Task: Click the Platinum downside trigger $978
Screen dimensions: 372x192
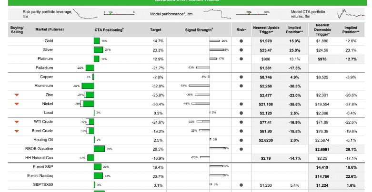Action: tap(322, 59)
